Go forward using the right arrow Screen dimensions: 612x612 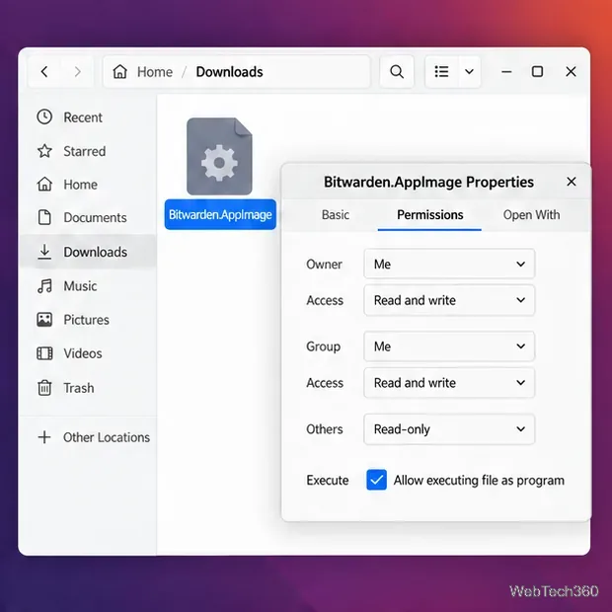78,71
